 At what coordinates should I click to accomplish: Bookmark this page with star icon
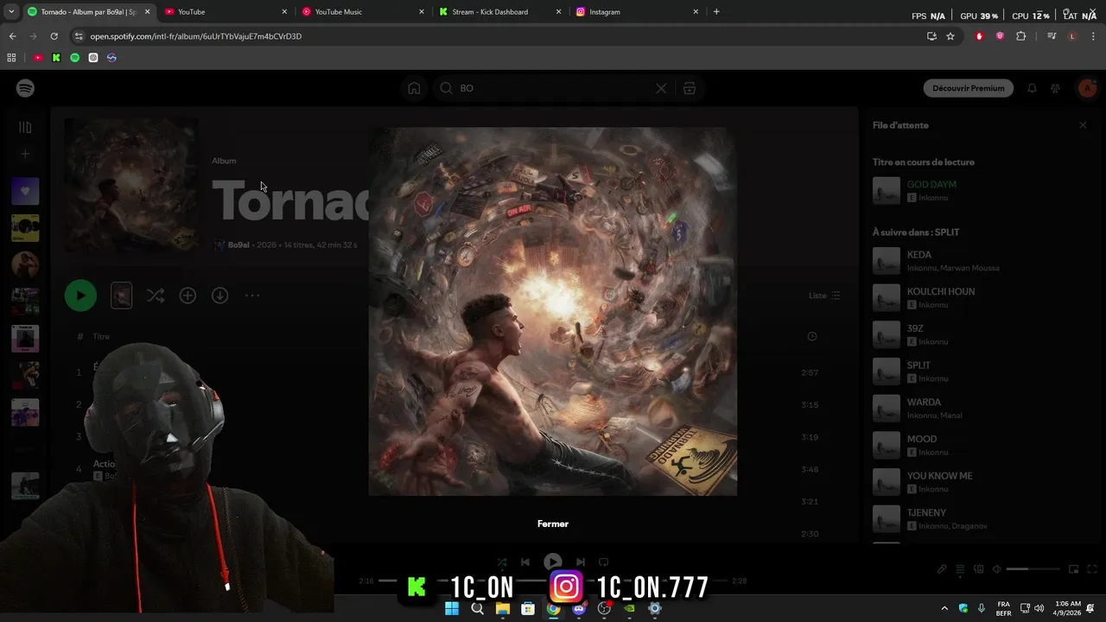pos(950,36)
